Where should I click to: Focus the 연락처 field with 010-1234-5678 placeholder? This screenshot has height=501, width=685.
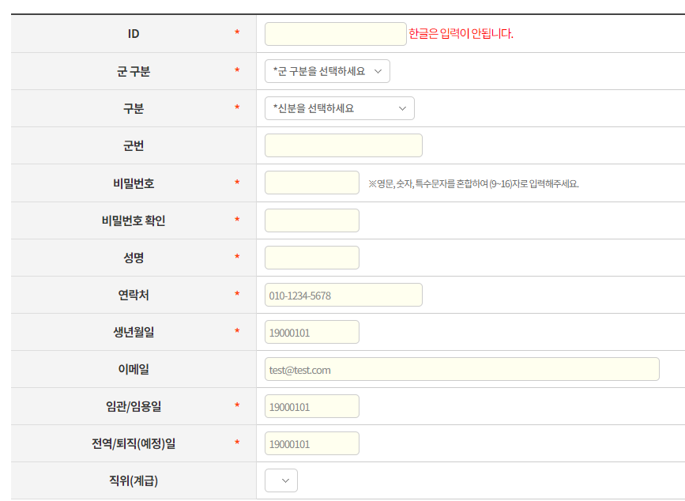[x=343, y=295]
